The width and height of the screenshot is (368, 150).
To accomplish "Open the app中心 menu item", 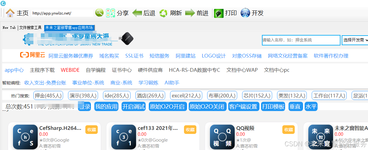I will 14,70.
